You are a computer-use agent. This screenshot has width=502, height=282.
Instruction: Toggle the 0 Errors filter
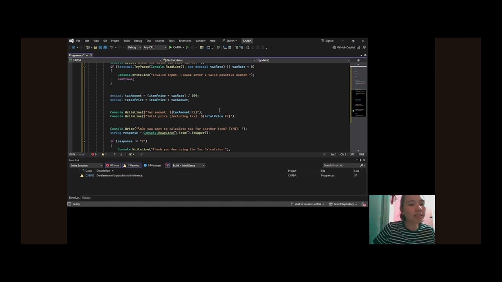[113, 165]
